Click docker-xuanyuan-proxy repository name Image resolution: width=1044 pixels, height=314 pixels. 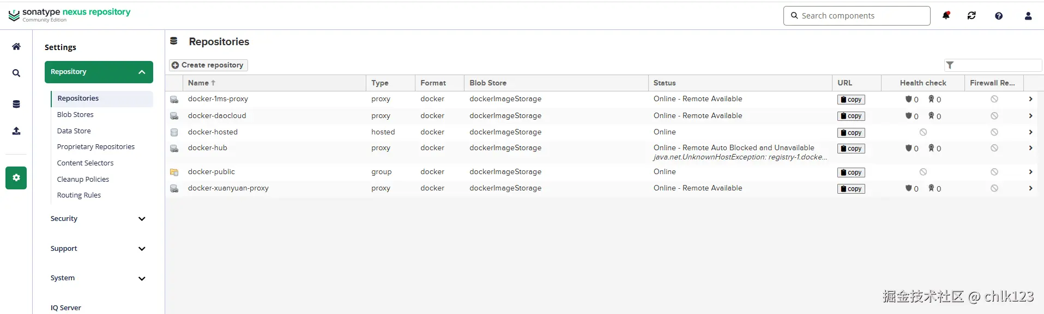click(228, 188)
